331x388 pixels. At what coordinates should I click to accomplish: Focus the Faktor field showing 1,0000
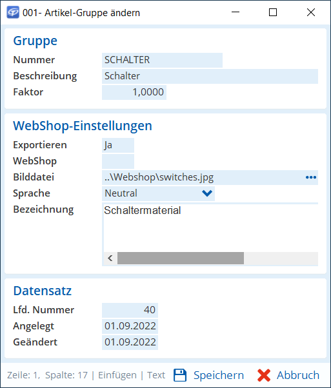point(134,92)
